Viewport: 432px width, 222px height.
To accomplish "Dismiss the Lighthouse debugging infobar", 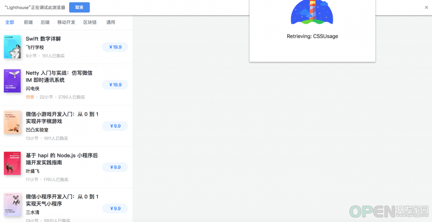I will (x=426, y=8).
